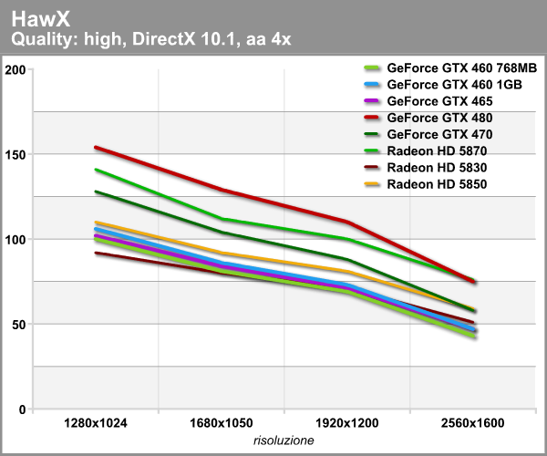Click the dark red HD 5830 line start at 1280x1024
This screenshot has width=547, height=456.
(96, 253)
